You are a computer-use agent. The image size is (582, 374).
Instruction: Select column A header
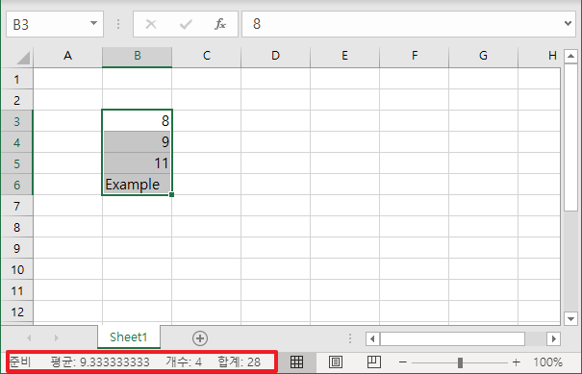(68, 57)
